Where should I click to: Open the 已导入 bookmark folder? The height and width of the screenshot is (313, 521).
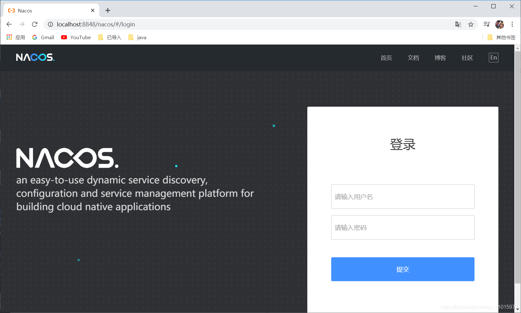click(x=110, y=37)
